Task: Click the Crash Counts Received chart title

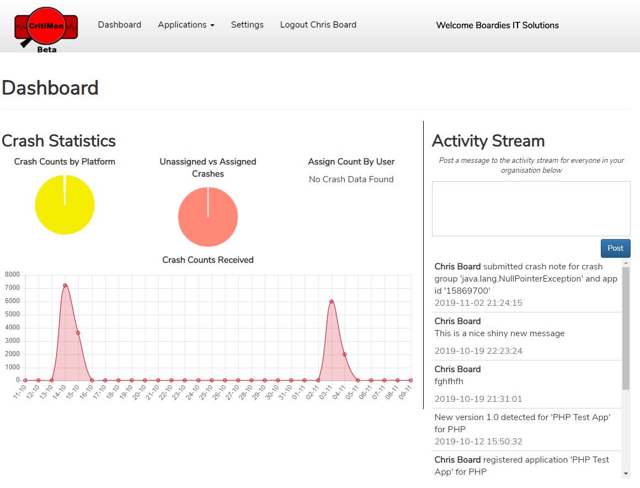Action: [208, 259]
